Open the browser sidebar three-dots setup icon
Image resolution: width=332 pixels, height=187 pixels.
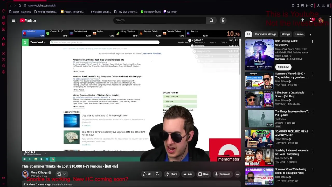pyautogui.click(x=3, y=184)
